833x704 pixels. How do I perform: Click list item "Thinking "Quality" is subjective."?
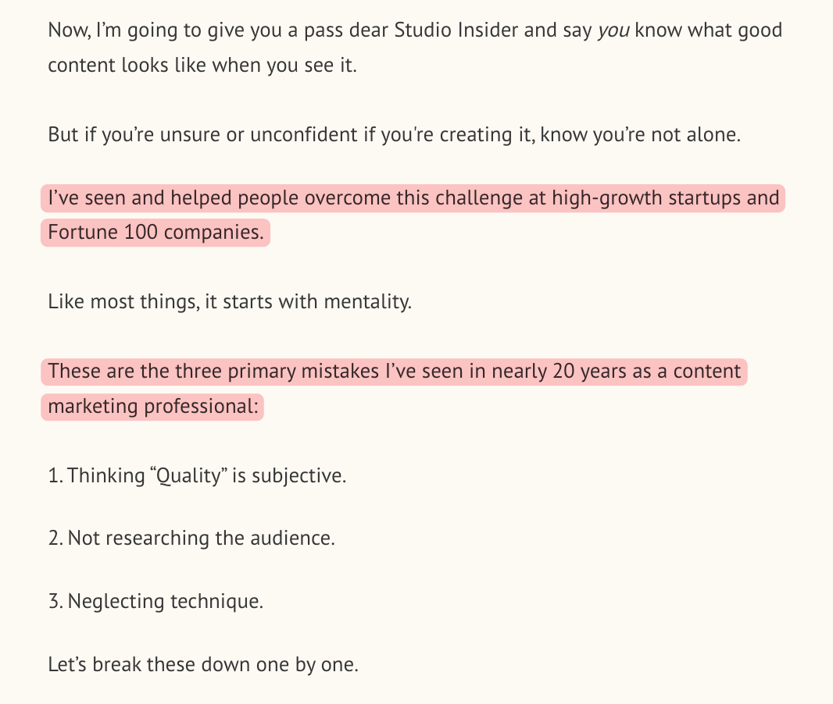tap(197, 475)
